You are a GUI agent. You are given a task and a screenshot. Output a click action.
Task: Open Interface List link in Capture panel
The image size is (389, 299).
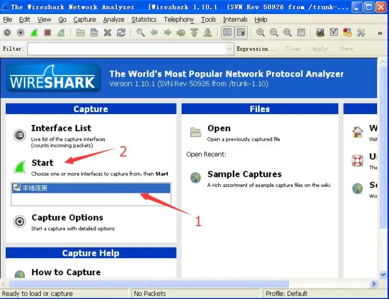click(x=61, y=128)
